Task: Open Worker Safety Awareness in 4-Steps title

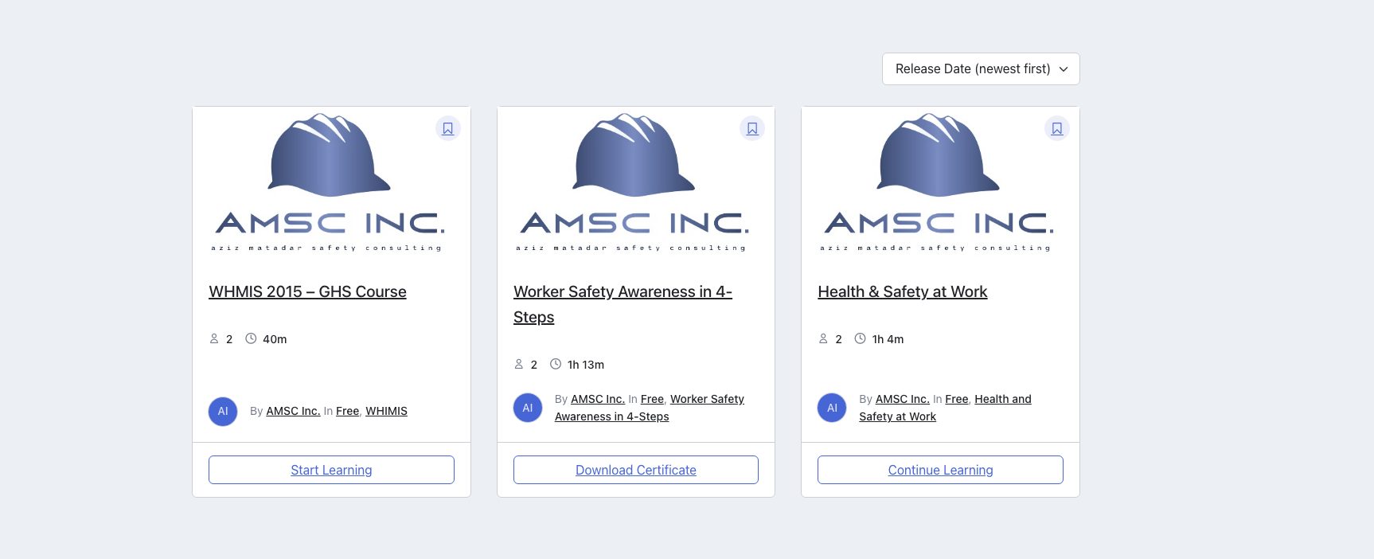Action: (x=623, y=304)
